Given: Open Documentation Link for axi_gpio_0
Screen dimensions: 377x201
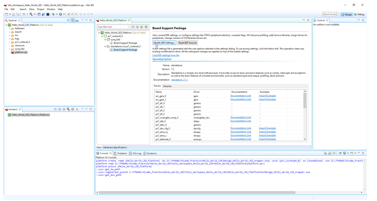Looking at the screenshot, I should pos(241,96).
